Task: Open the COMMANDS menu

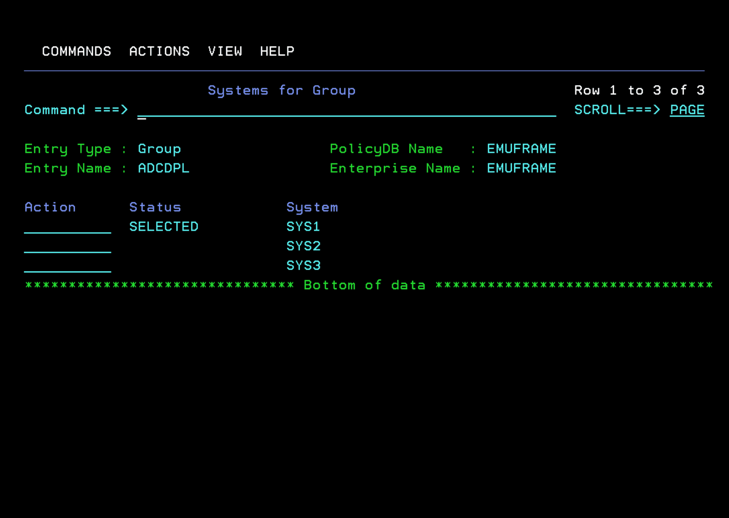Action: tap(76, 51)
